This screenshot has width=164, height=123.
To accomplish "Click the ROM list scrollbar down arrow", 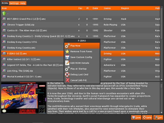I will [162, 80].
